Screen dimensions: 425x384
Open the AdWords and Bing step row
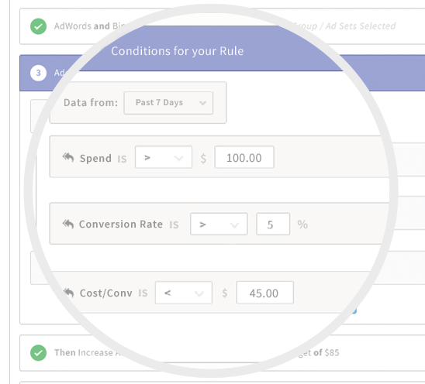(x=223, y=26)
